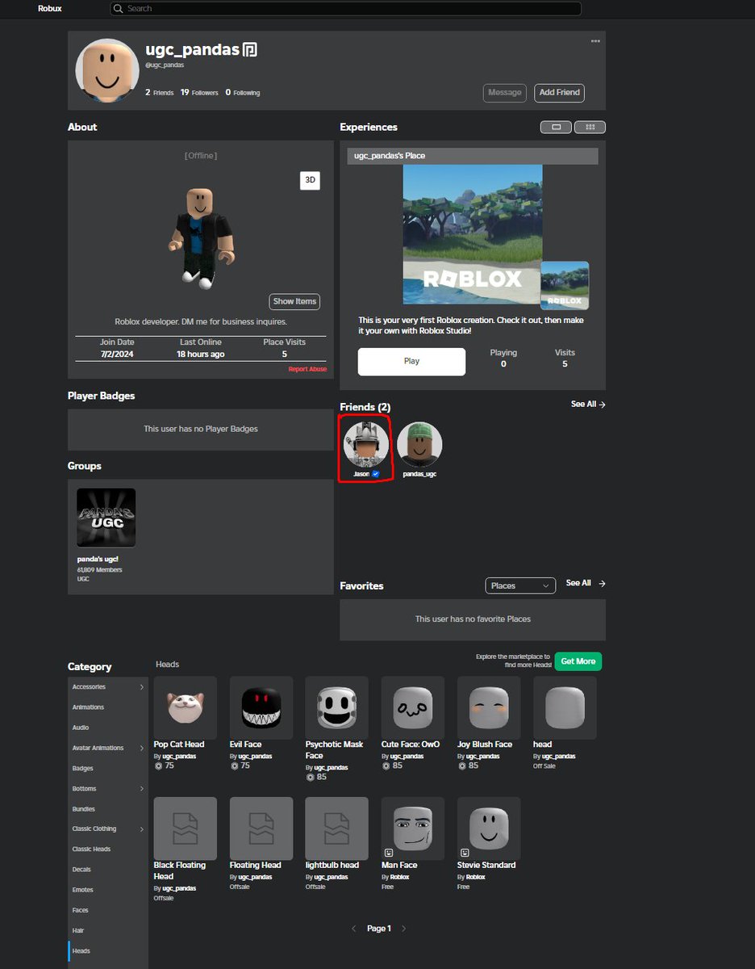Open the Black Floating Head placeholder icon
The height and width of the screenshot is (969, 755).
tap(186, 828)
